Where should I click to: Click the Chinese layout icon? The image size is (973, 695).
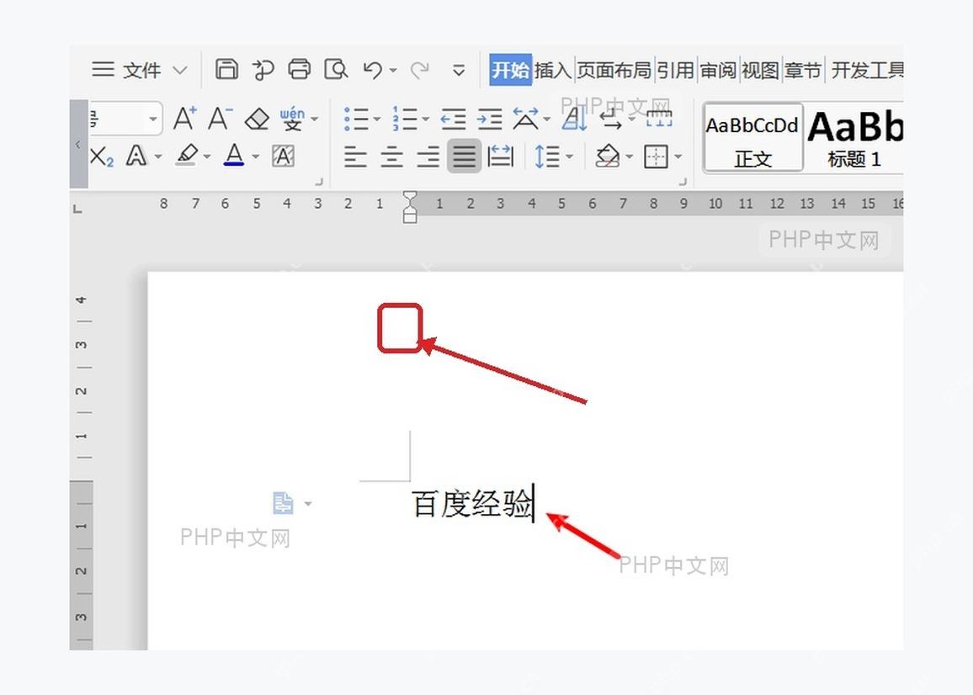525,118
